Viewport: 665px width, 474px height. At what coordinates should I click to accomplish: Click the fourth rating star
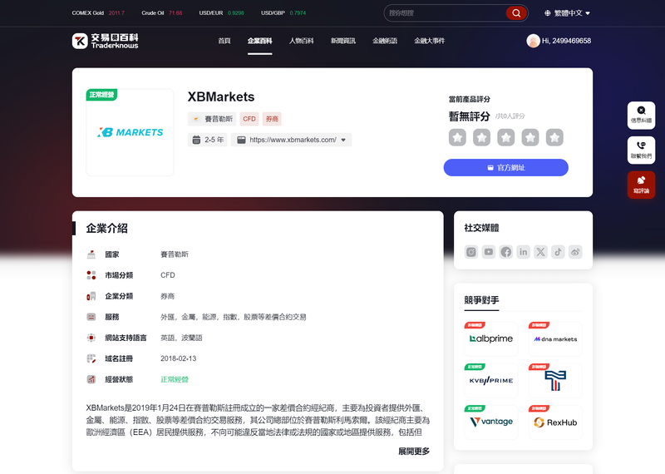[x=530, y=137]
